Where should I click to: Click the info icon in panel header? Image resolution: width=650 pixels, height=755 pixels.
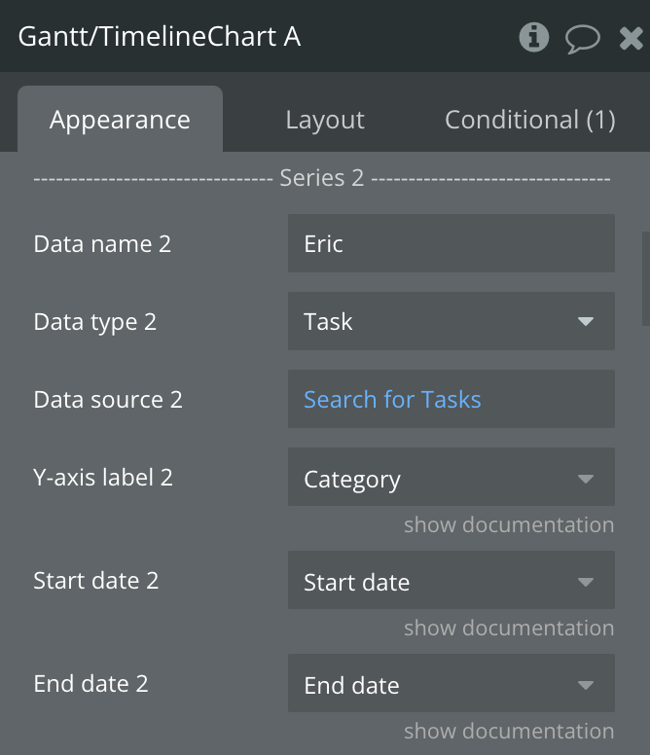532,37
